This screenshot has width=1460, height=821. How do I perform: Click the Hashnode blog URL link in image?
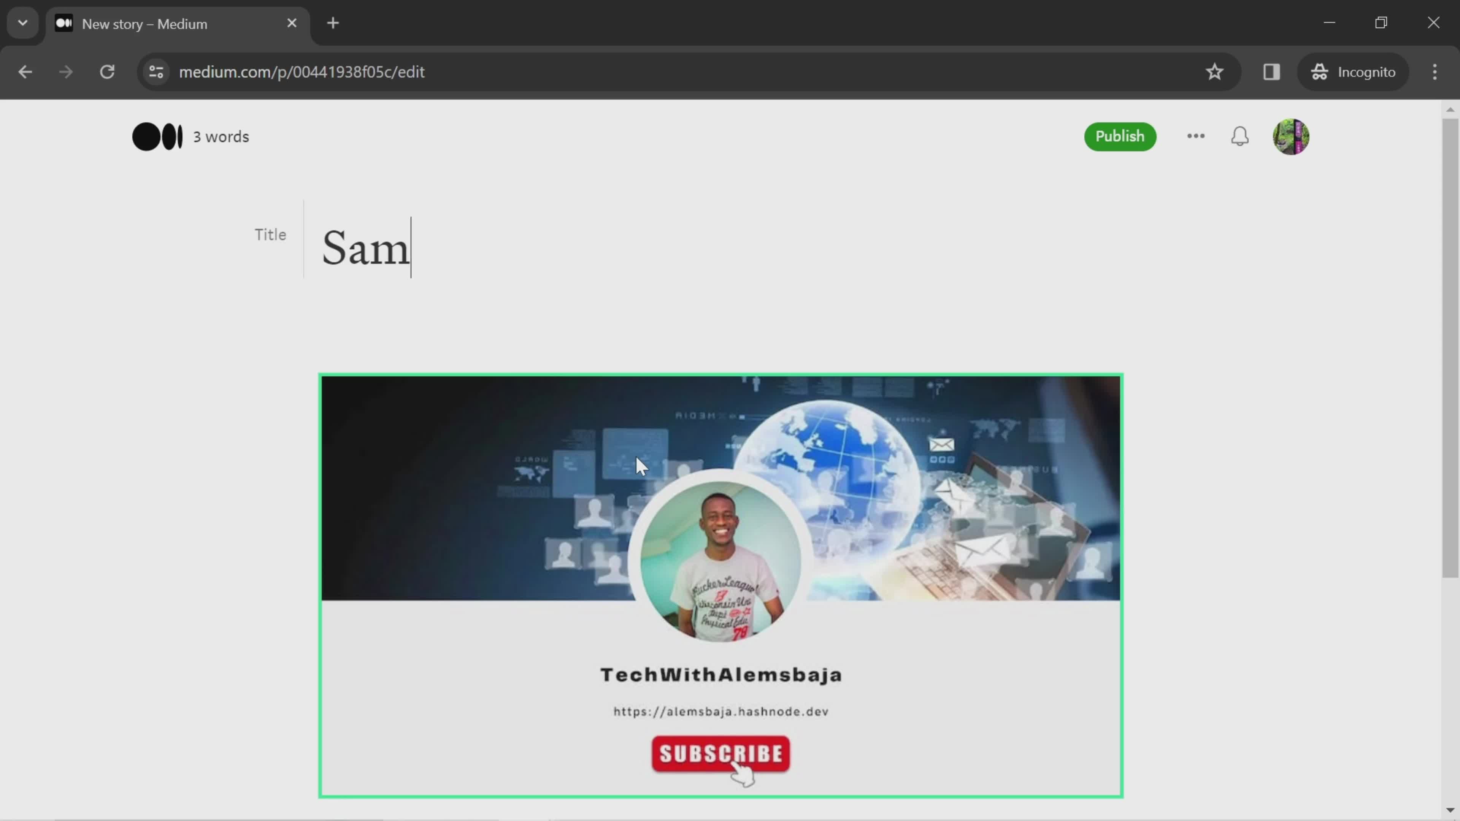pos(720,711)
